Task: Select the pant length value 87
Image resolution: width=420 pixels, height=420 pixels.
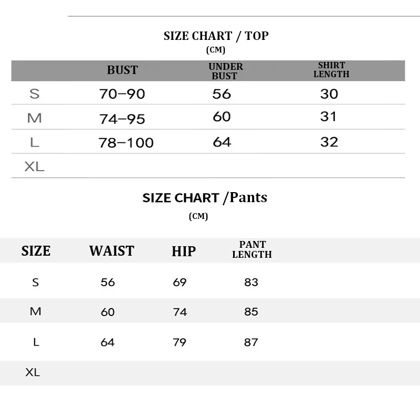Action: [x=251, y=342]
